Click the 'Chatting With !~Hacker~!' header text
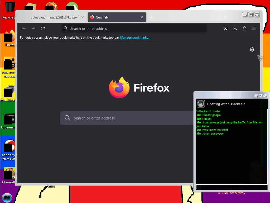270x203 pixels. point(226,104)
